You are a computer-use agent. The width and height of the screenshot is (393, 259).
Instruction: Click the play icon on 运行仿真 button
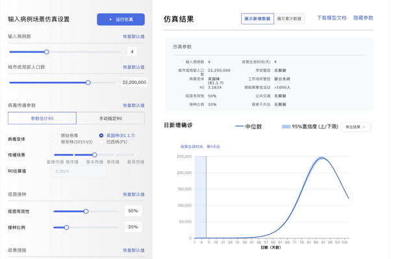(110, 19)
